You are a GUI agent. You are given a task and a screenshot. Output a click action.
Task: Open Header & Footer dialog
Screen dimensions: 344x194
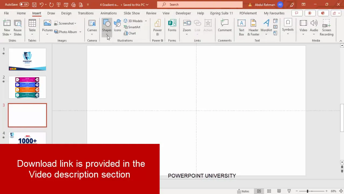point(253,28)
